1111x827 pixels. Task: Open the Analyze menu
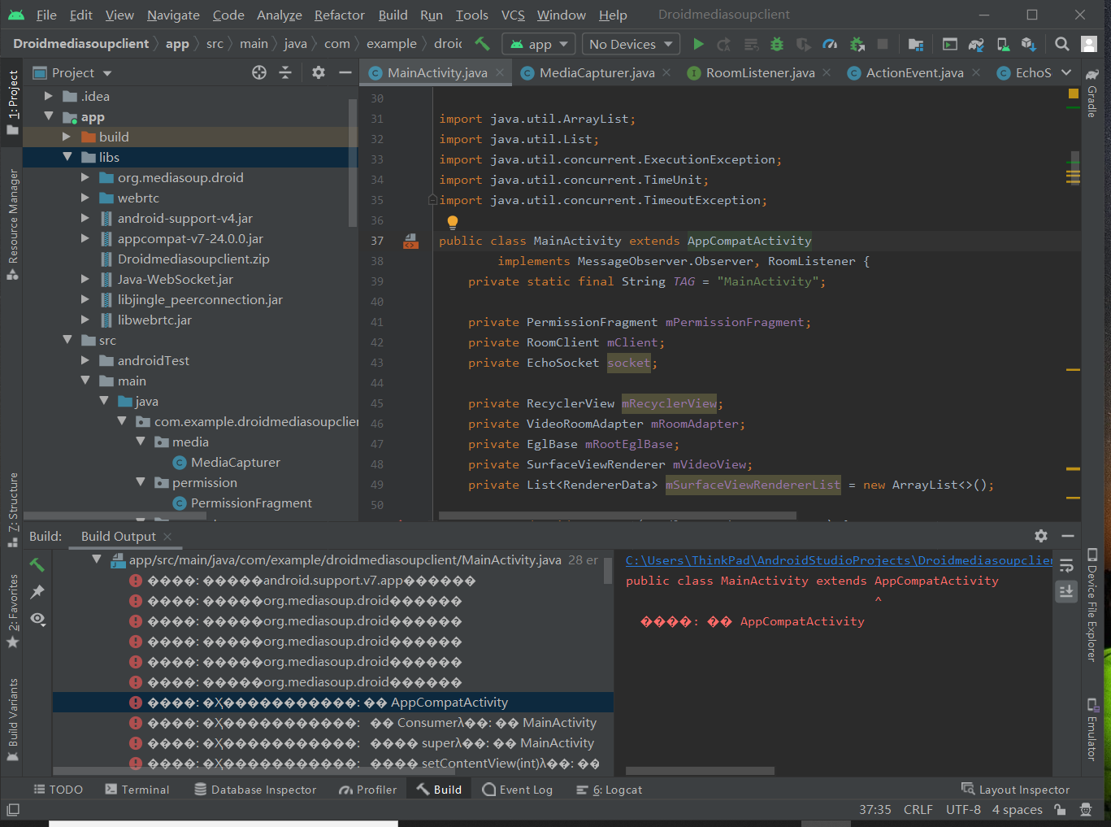tap(279, 15)
